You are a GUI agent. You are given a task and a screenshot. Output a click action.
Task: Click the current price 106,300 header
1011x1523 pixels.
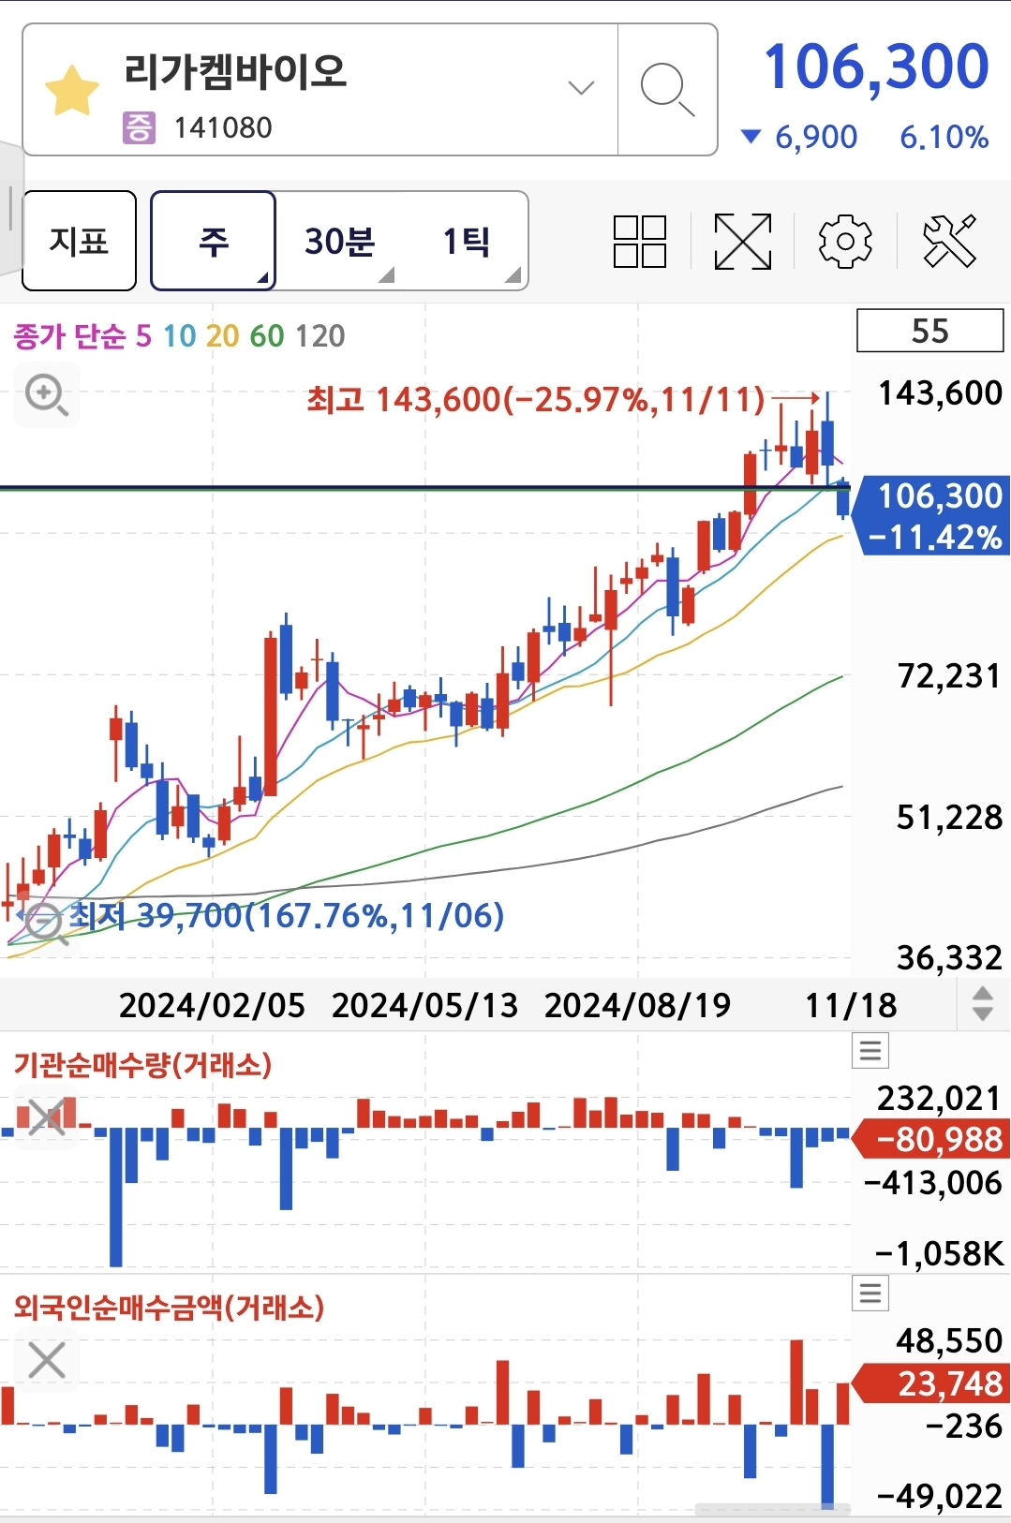coord(877,67)
